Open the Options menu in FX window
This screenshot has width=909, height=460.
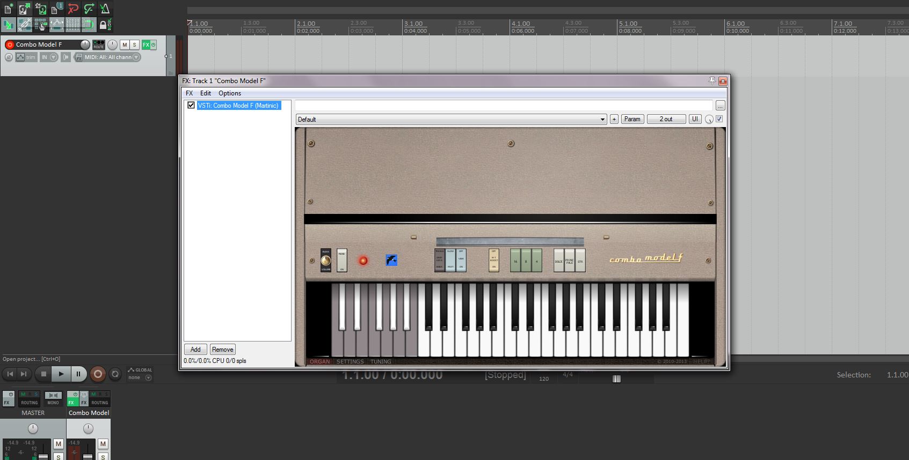(230, 93)
